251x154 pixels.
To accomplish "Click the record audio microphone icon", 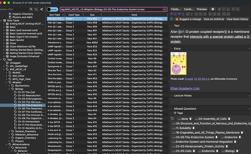I will coord(215,14).
